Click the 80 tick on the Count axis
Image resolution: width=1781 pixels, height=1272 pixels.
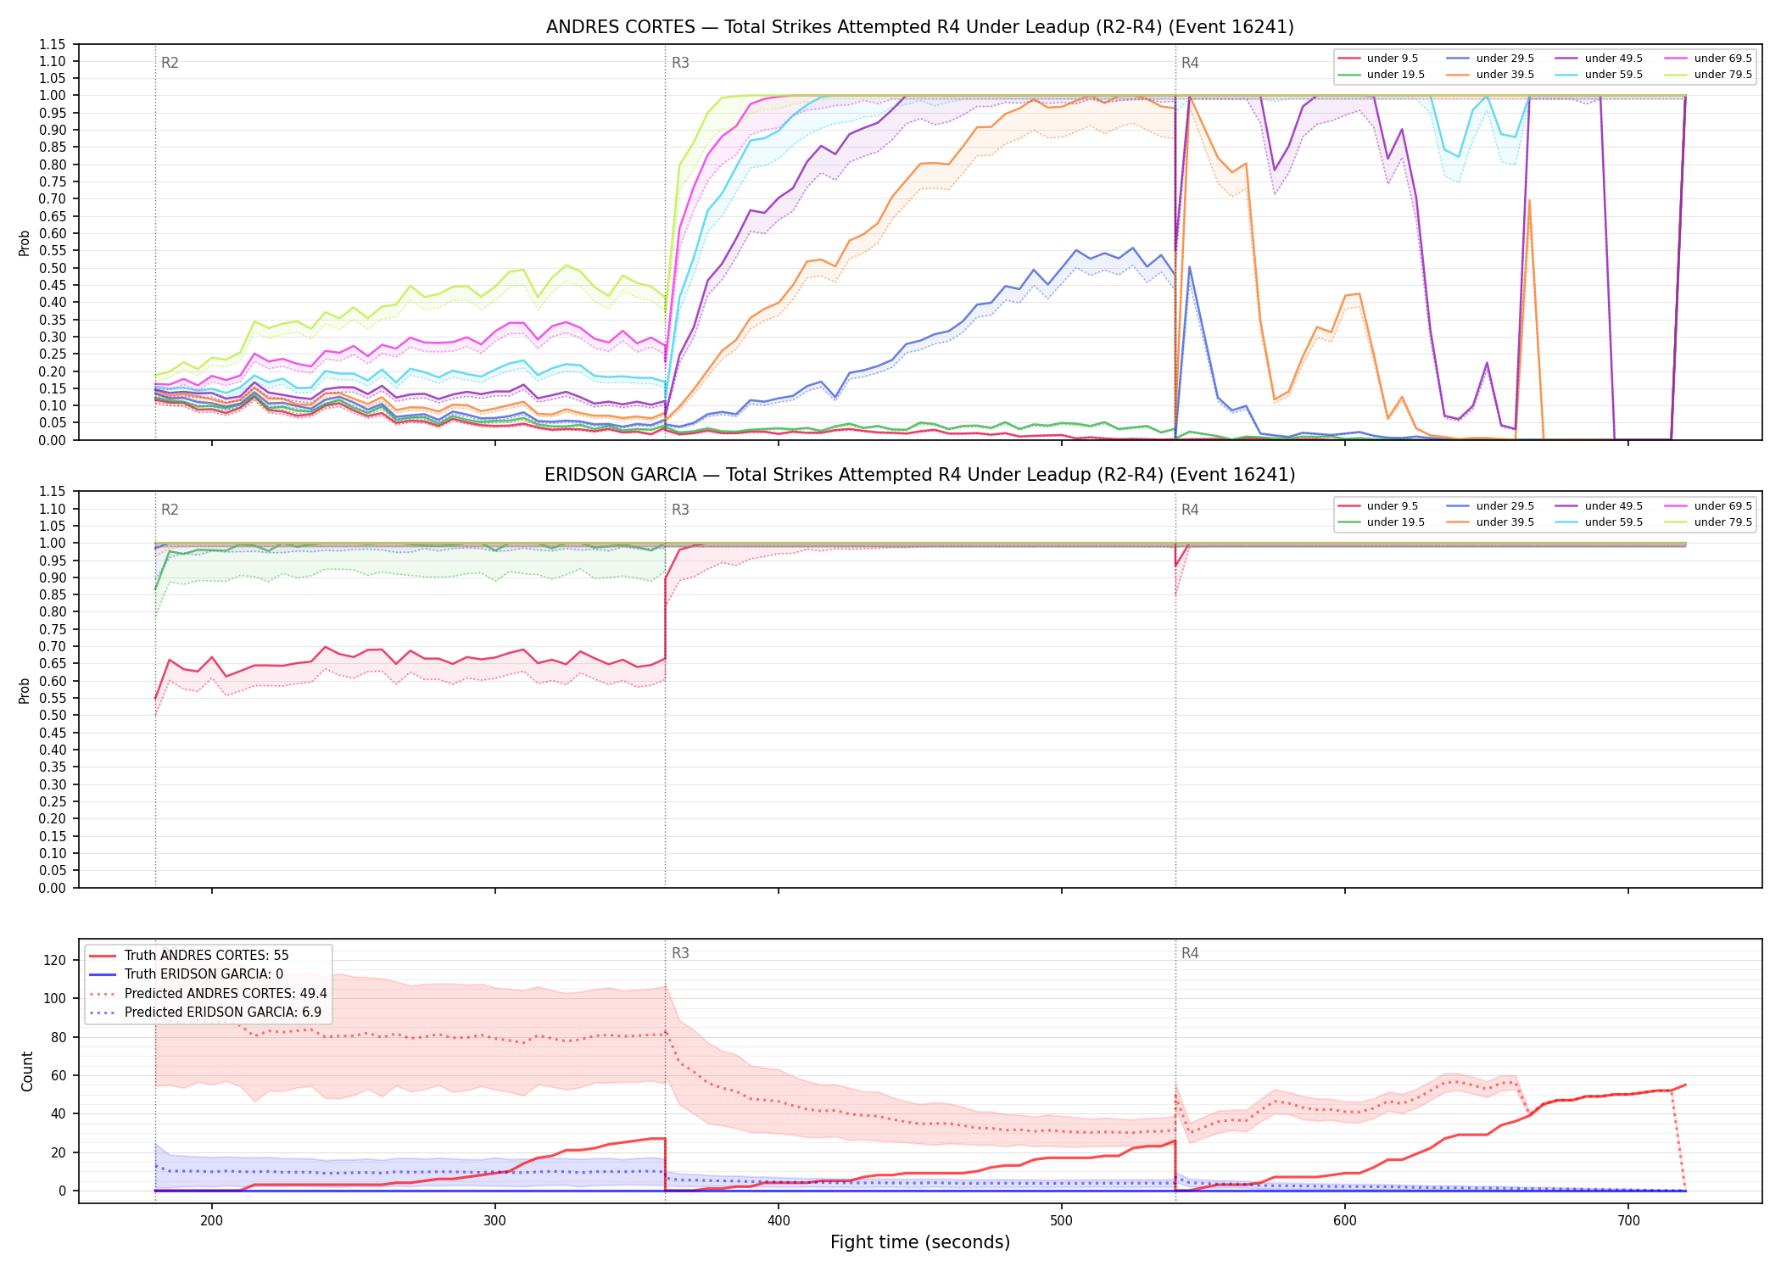pyautogui.click(x=59, y=1038)
